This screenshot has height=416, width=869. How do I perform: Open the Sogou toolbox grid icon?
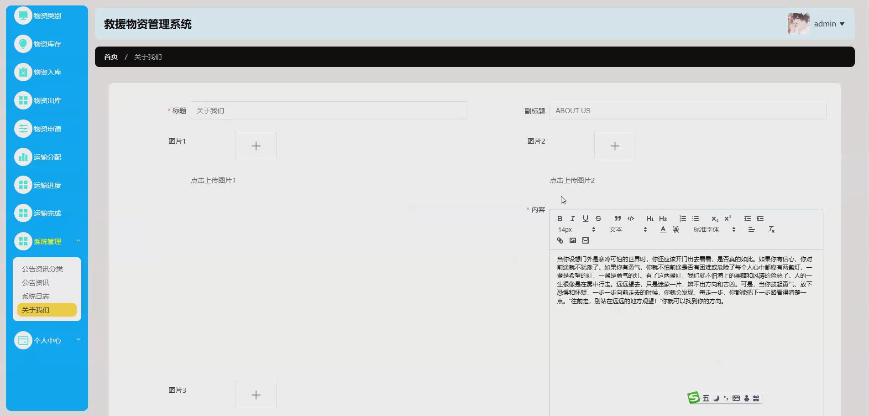[x=756, y=398]
